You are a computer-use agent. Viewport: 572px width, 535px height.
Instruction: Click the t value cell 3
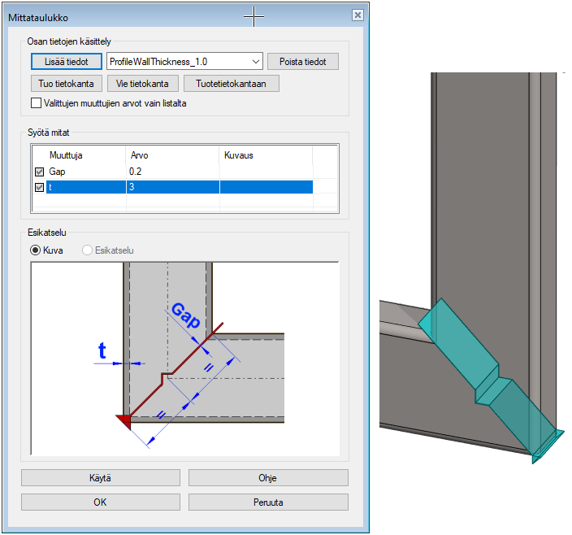pos(171,188)
